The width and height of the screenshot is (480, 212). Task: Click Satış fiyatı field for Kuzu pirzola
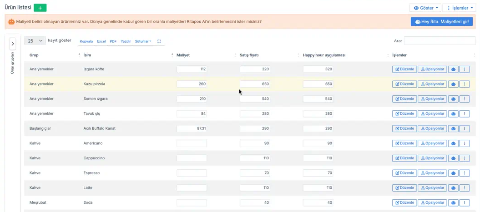coord(255,84)
